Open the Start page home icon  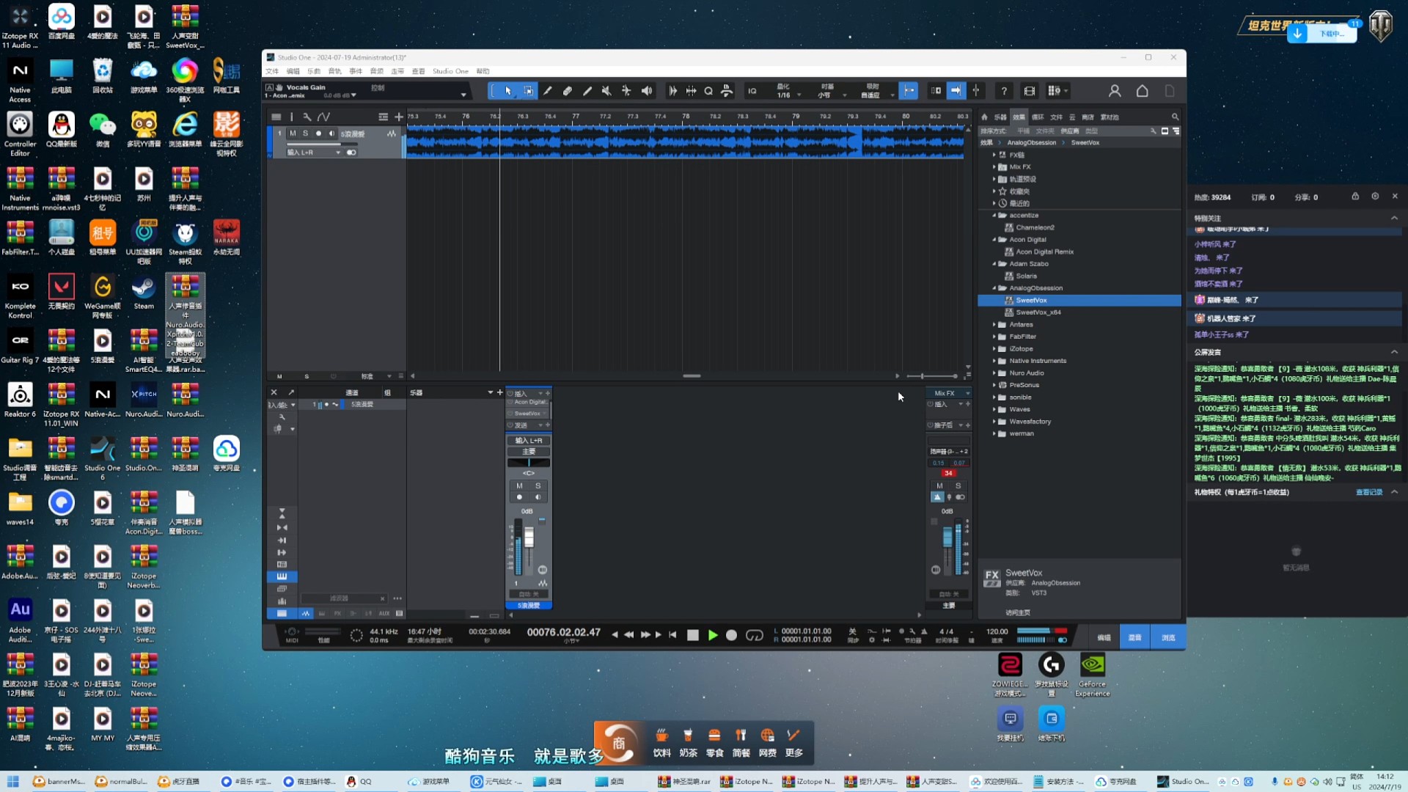click(x=1142, y=91)
